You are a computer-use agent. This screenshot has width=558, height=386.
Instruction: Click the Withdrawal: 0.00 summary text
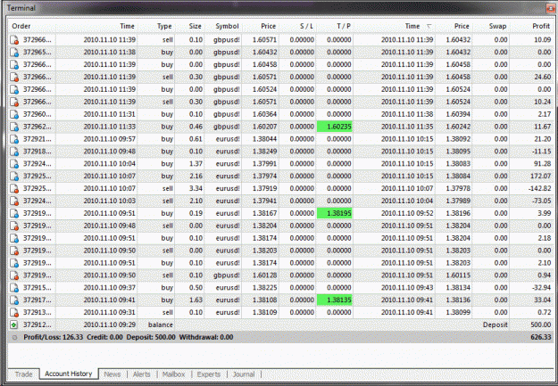click(206, 337)
